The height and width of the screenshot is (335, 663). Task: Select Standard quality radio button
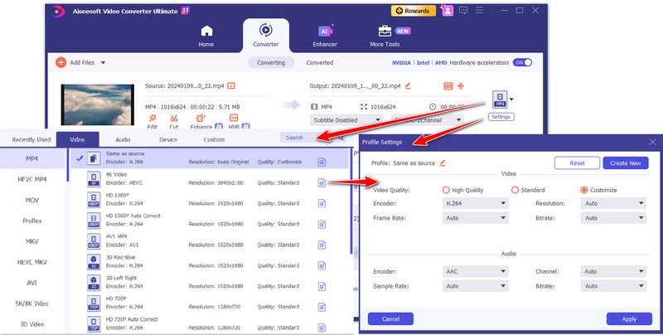[515, 190]
